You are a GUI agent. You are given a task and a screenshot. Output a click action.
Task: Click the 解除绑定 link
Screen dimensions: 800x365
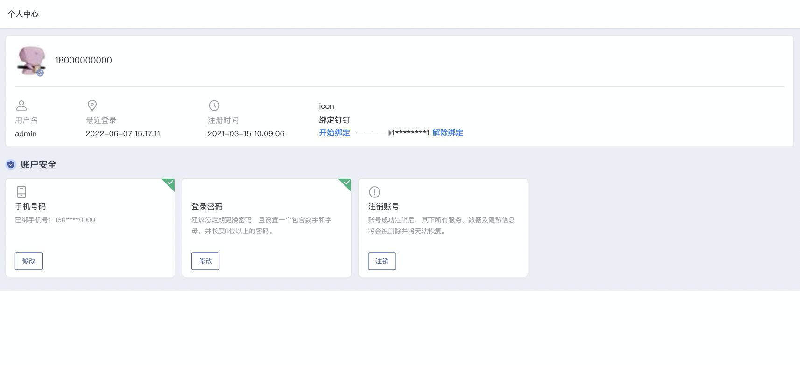pyautogui.click(x=448, y=133)
